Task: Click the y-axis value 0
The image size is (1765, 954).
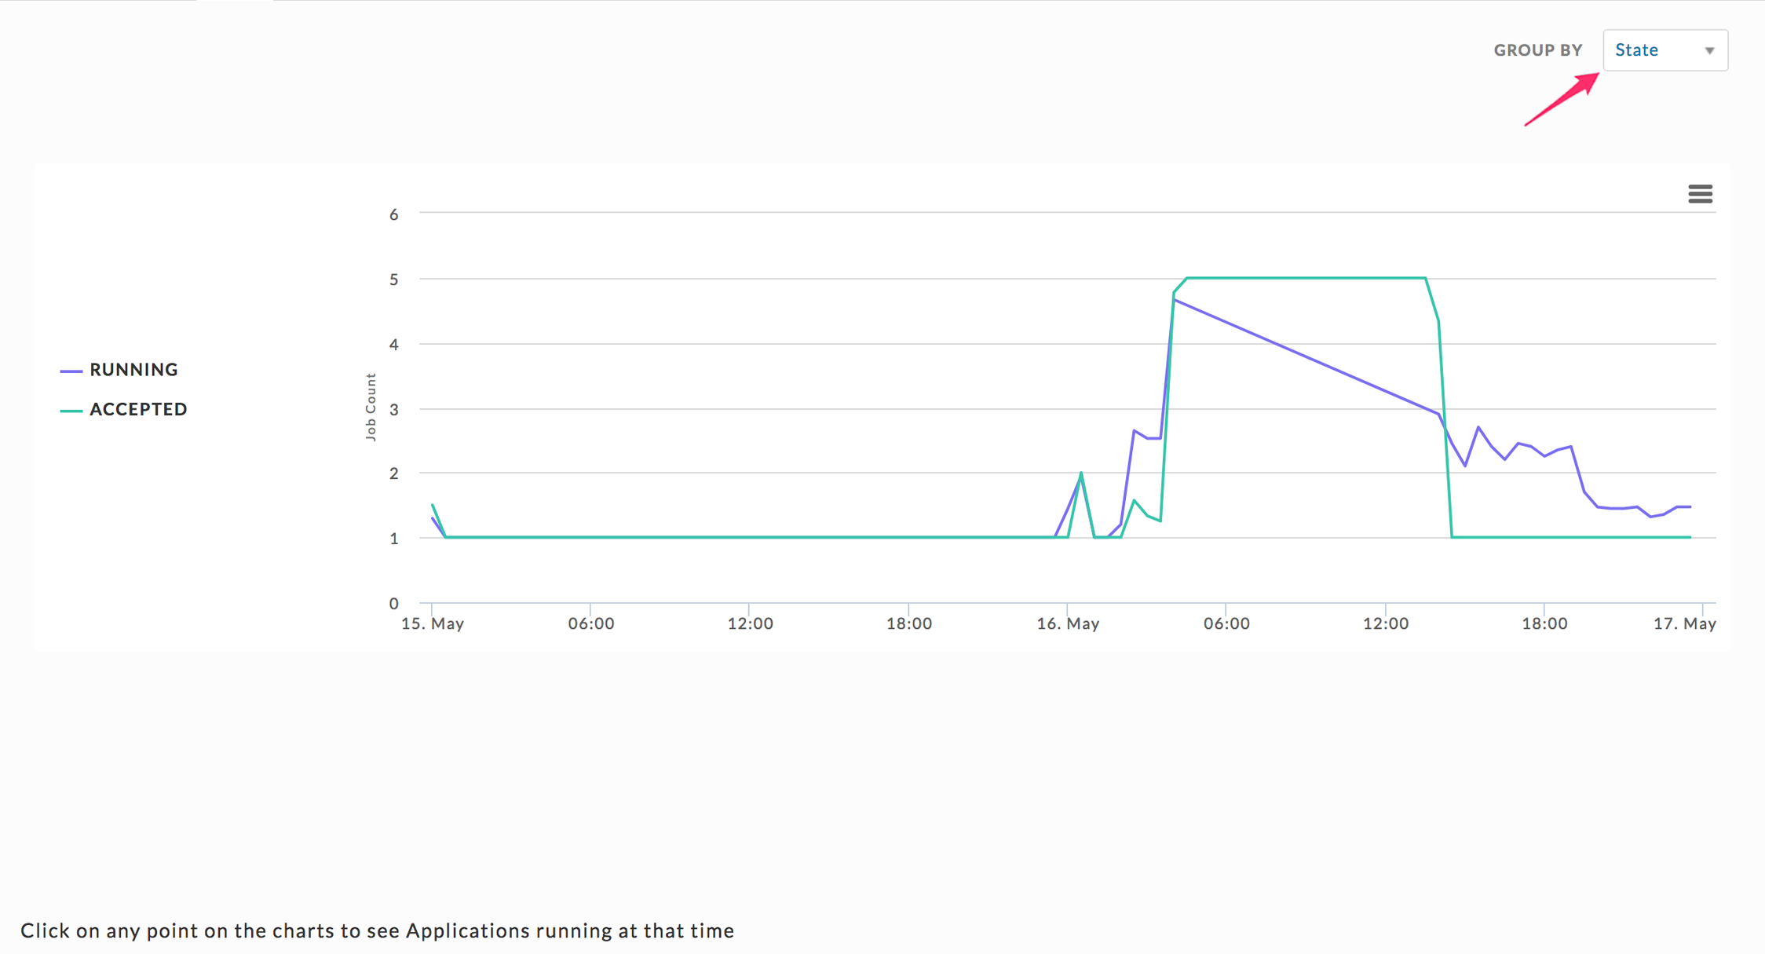Action: pyautogui.click(x=394, y=604)
